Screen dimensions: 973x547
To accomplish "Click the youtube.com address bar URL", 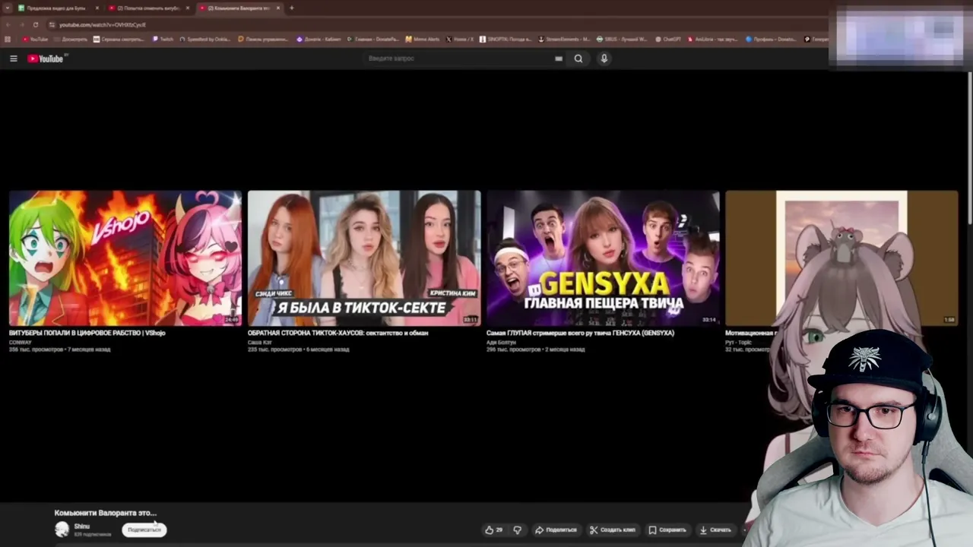I will coord(103,24).
